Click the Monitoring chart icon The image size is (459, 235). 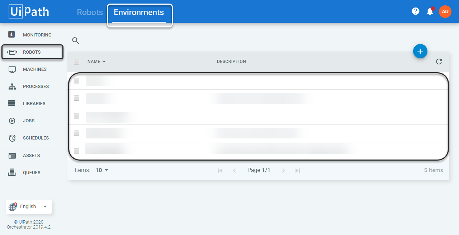point(11,34)
